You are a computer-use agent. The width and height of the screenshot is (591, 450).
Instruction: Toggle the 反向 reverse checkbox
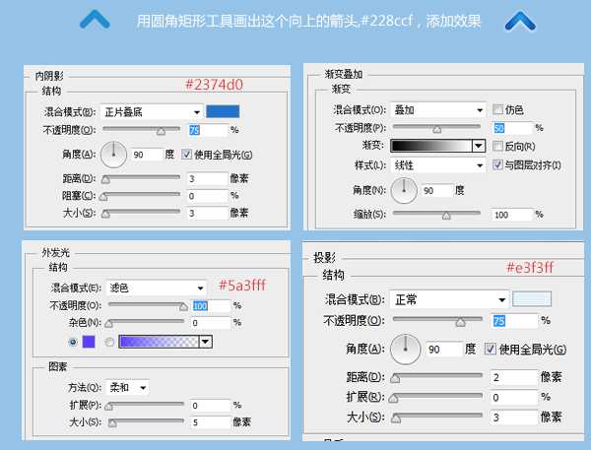click(x=497, y=146)
